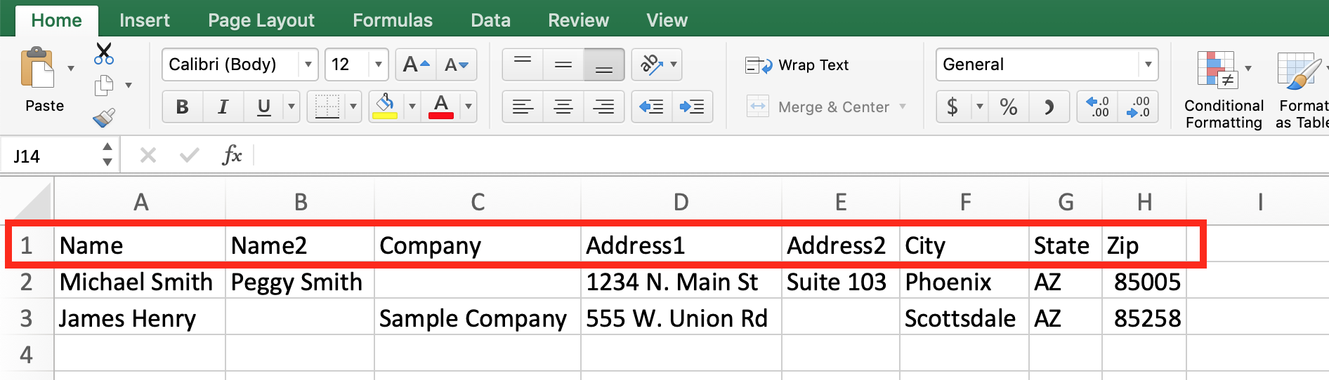The width and height of the screenshot is (1329, 380).
Task: Click the Percent Style icon
Action: click(1009, 107)
